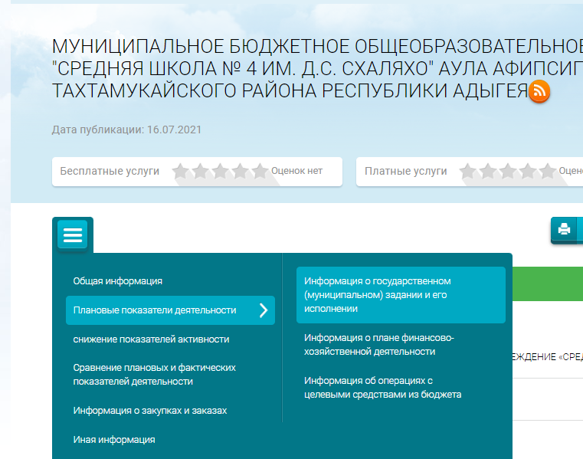Rate Бесплатные услуги with fourth star
This screenshot has width=583, height=459.
click(241, 171)
